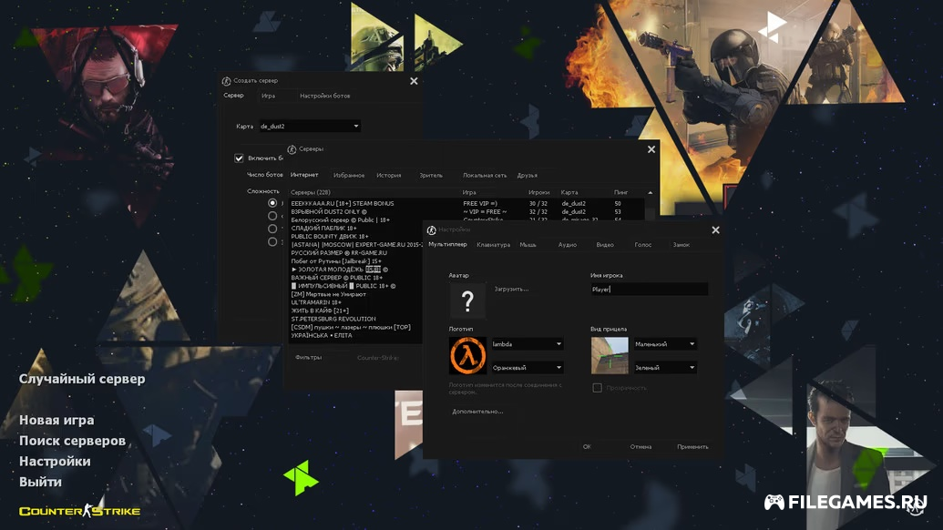Viewport: 943px width, 530px height.
Task: Click Применить to apply settings
Action: pos(692,446)
